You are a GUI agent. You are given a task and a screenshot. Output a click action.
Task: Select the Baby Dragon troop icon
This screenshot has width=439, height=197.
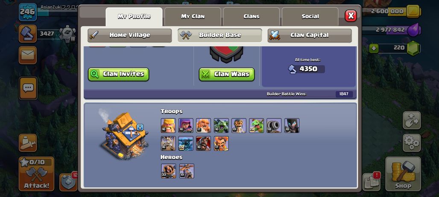[x=256, y=125]
